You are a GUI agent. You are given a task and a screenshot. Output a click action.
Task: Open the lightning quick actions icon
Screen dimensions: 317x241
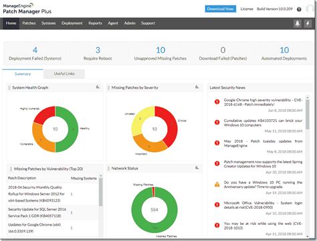308,23
